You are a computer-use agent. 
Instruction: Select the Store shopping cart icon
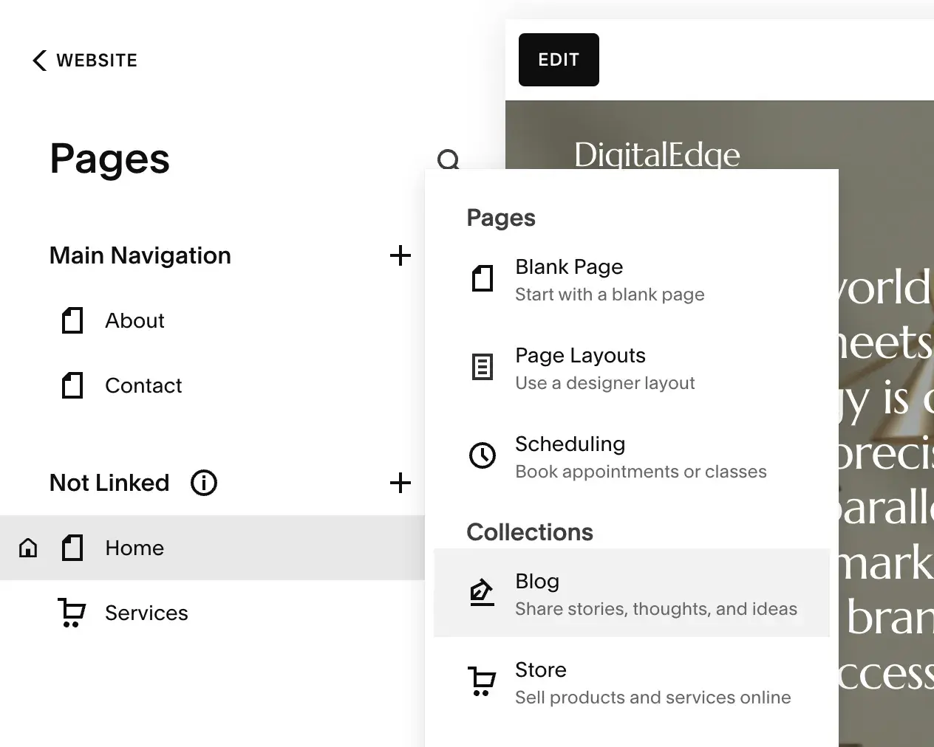(482, 681)
